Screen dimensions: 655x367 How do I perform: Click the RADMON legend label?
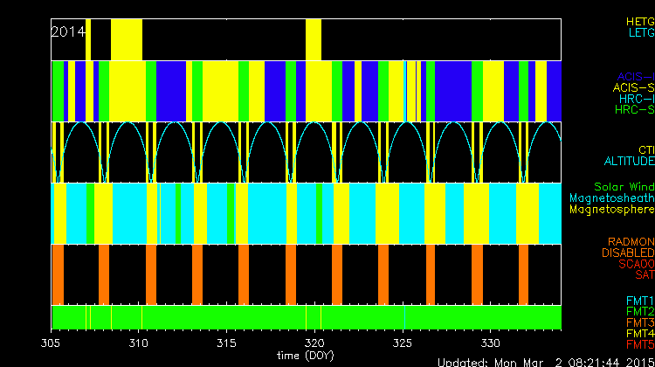pos(631,241)
